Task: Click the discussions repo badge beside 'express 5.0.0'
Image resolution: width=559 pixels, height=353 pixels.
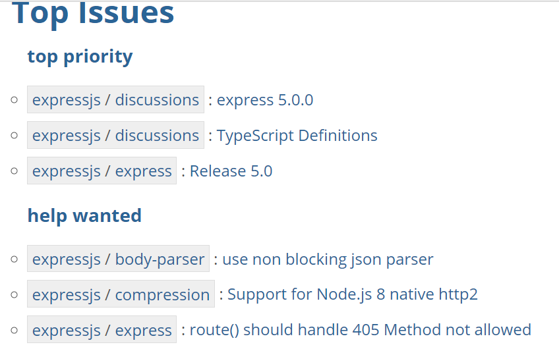Action: pyautogui.click(x=115, y=99)
